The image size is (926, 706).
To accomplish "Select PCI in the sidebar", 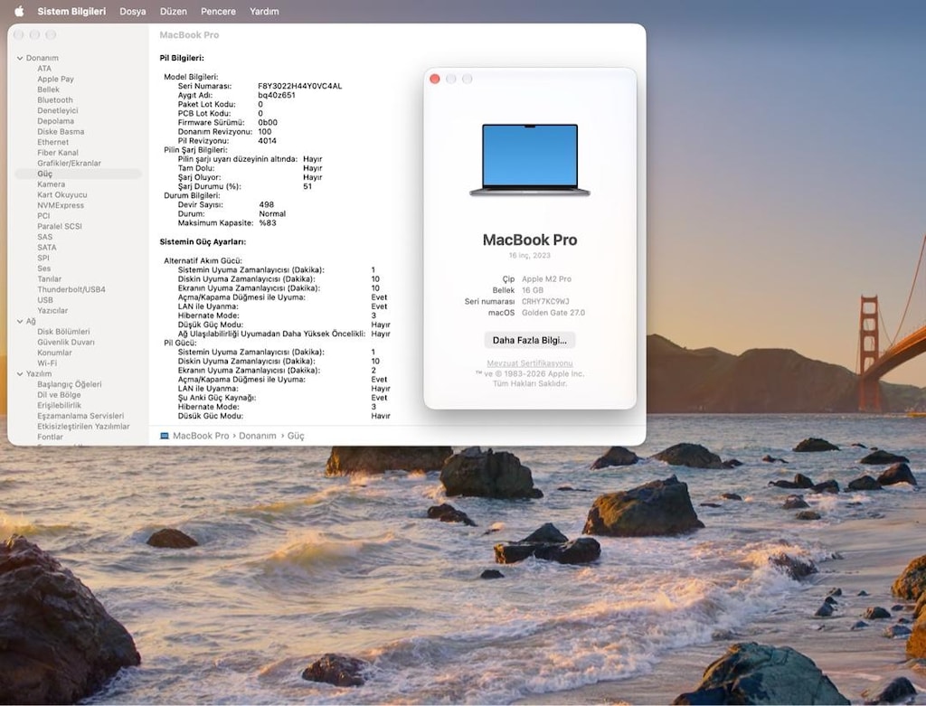I will [43, 216].
